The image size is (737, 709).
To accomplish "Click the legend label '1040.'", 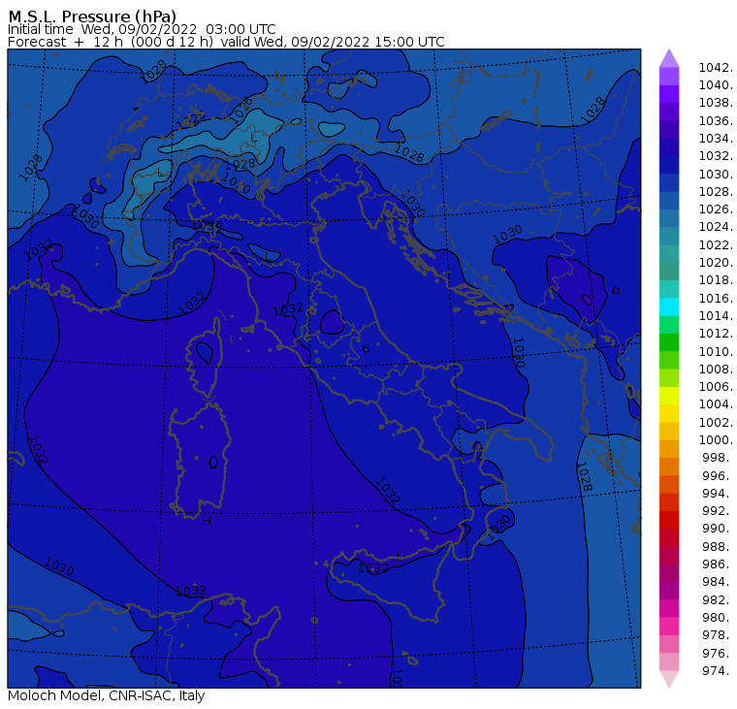I will point(716,85).
